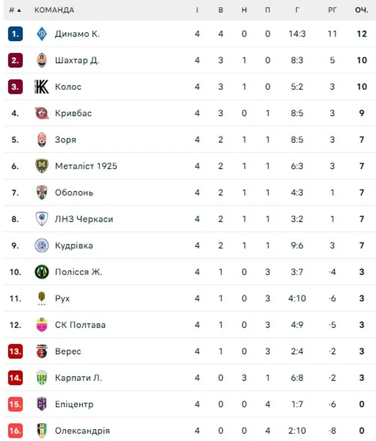
Task: Open the Карпати Л. team link
Action: 78,378
